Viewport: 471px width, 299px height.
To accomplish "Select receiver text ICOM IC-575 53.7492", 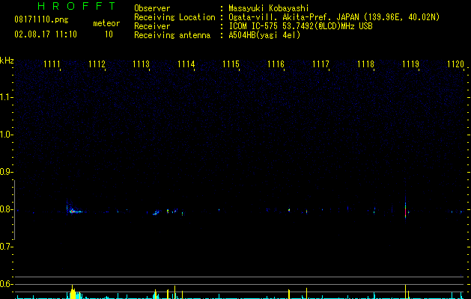I will click(x=268, y=26).
